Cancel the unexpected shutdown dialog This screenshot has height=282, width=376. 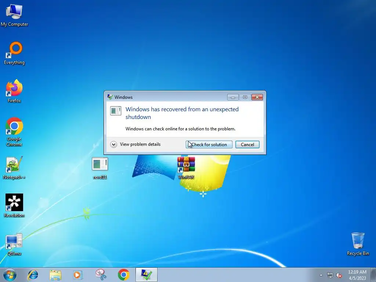[x=247, y=145]
